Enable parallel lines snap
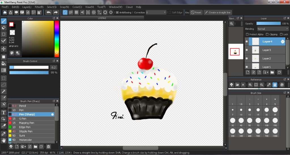Image resolution: width=290 pixels, height=155 pixels. (x=71, y=12)
